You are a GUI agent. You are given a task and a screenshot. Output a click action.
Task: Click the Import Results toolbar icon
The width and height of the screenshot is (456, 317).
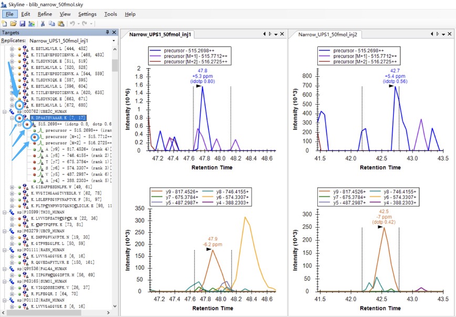tap(31, 24)
